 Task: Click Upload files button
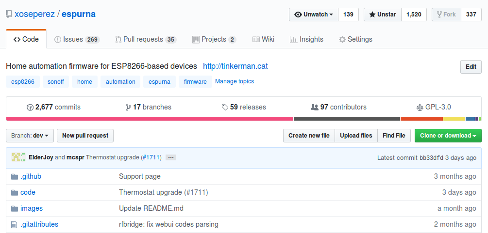356,136
